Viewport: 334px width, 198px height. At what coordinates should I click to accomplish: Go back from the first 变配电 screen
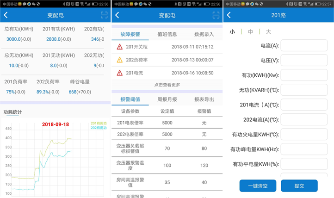pyautogui.click(x=6, y=15)
